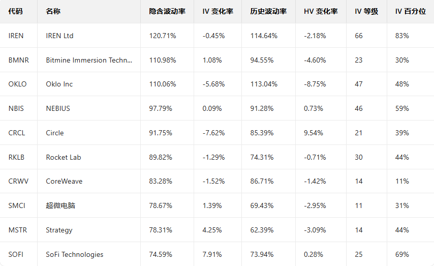Open the SoFi Technologies stock name

pyautogui.click(x=75, y=254)
